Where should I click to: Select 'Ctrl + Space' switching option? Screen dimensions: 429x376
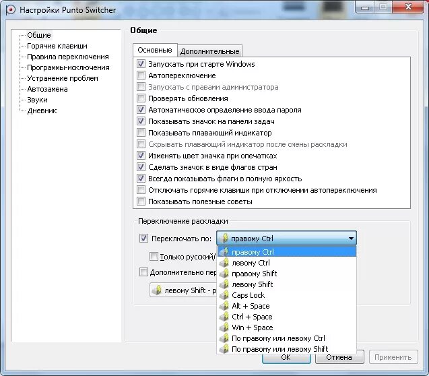coord(286,317)
